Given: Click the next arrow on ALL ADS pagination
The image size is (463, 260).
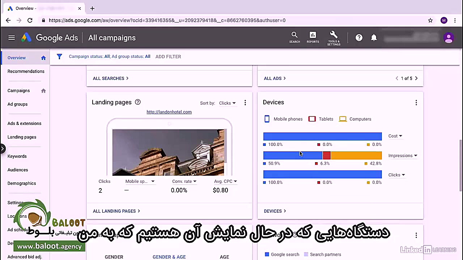Looking at the screenshot, I should 416,78.
